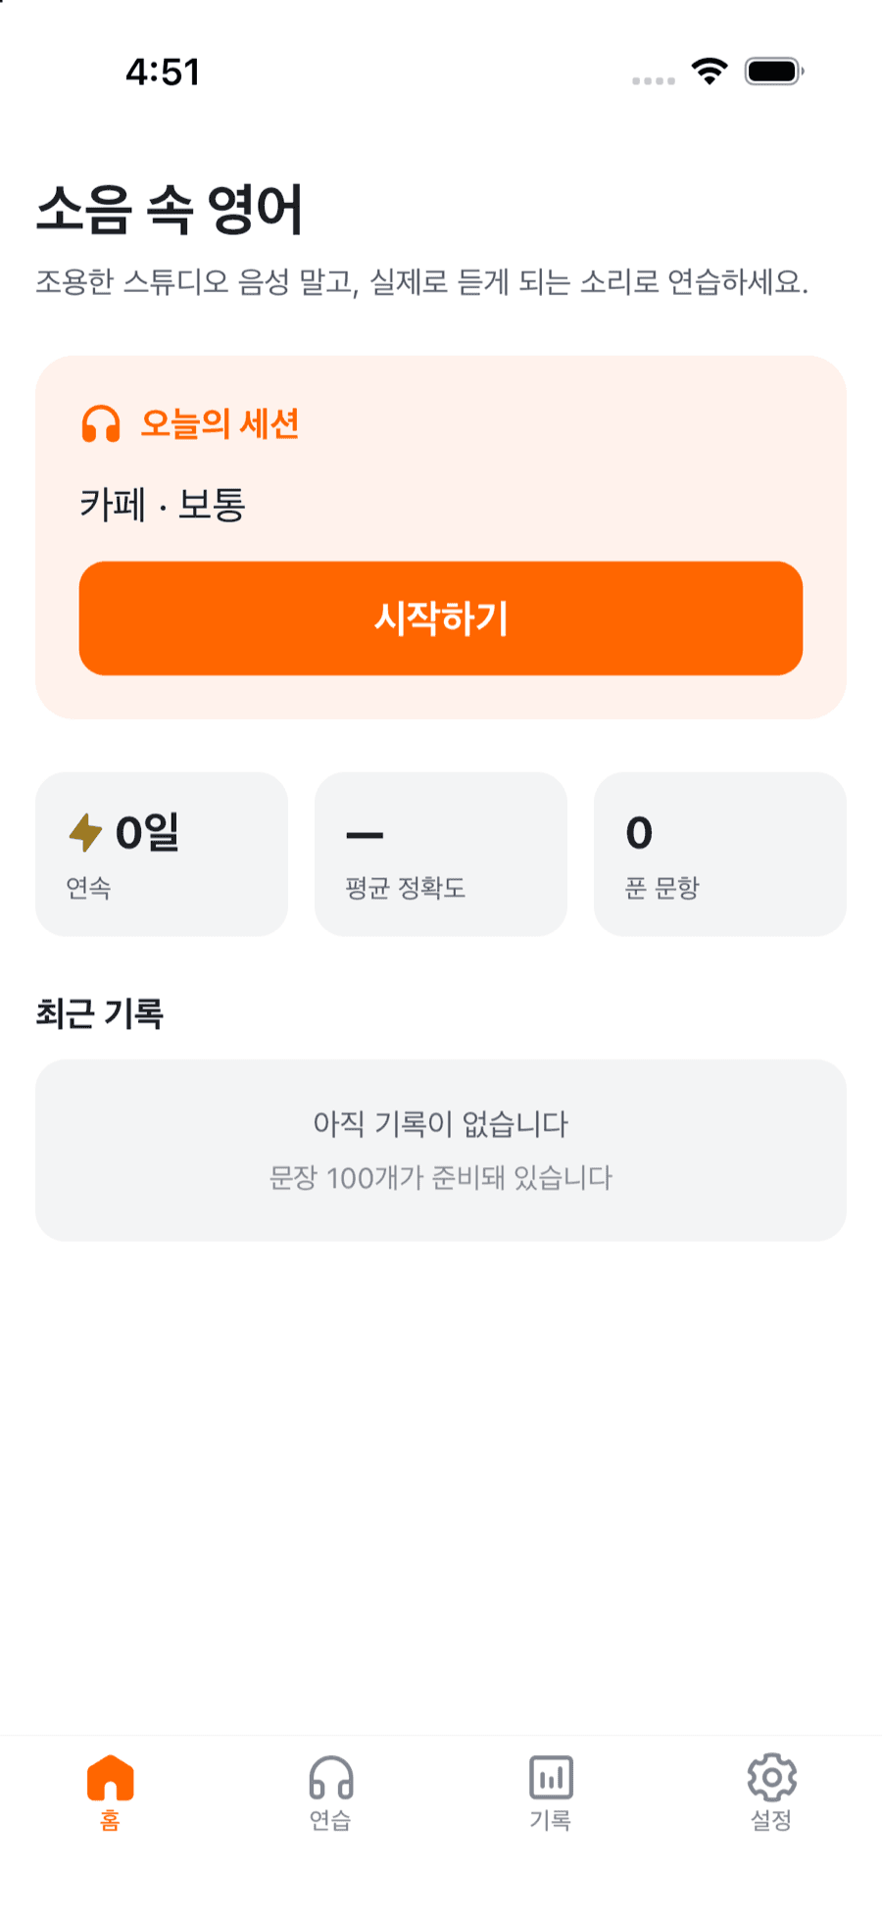Open the 평균 정확도 stat card
The width and height of the screenshot is (882, 1917).
(x=441, y=854)
